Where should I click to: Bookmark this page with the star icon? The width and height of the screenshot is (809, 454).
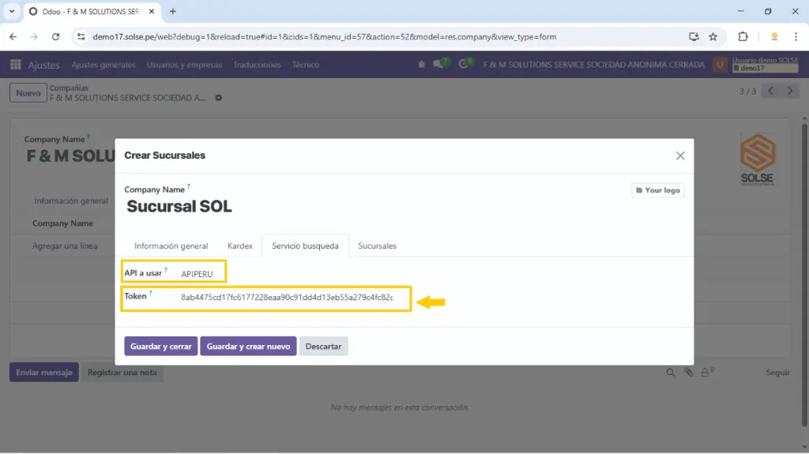tap(713, 36)
